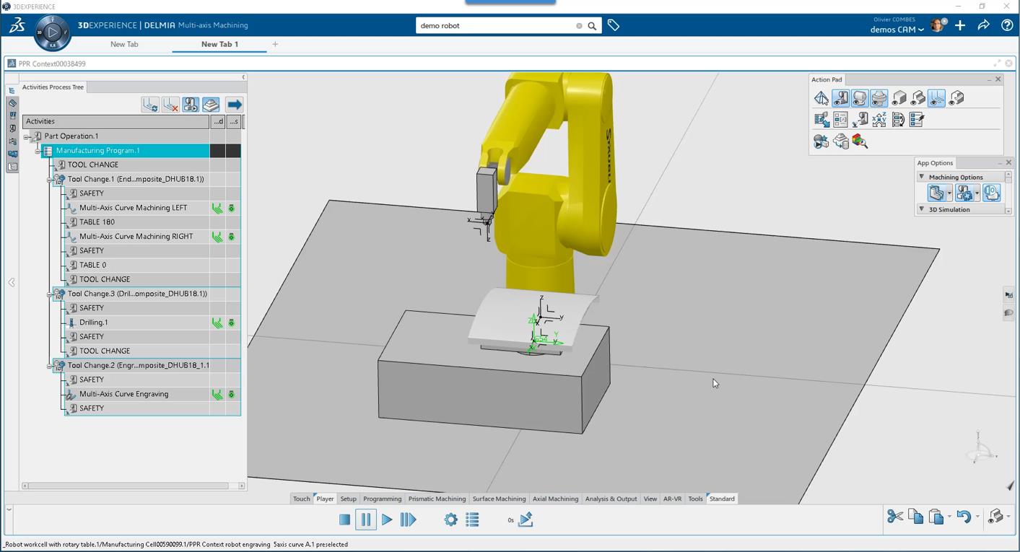Image resolution: width=1020 pixels, height=552 pixels.
Task: Toggle green tool path icon for Multi-Axis Curve Engraving
Action: 217,394
